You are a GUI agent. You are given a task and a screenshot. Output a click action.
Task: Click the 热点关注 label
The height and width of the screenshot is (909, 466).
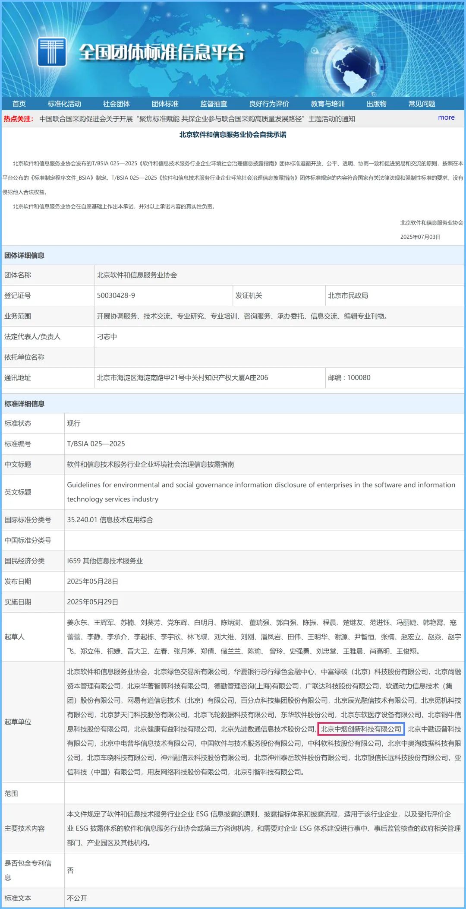click(19, 119)
